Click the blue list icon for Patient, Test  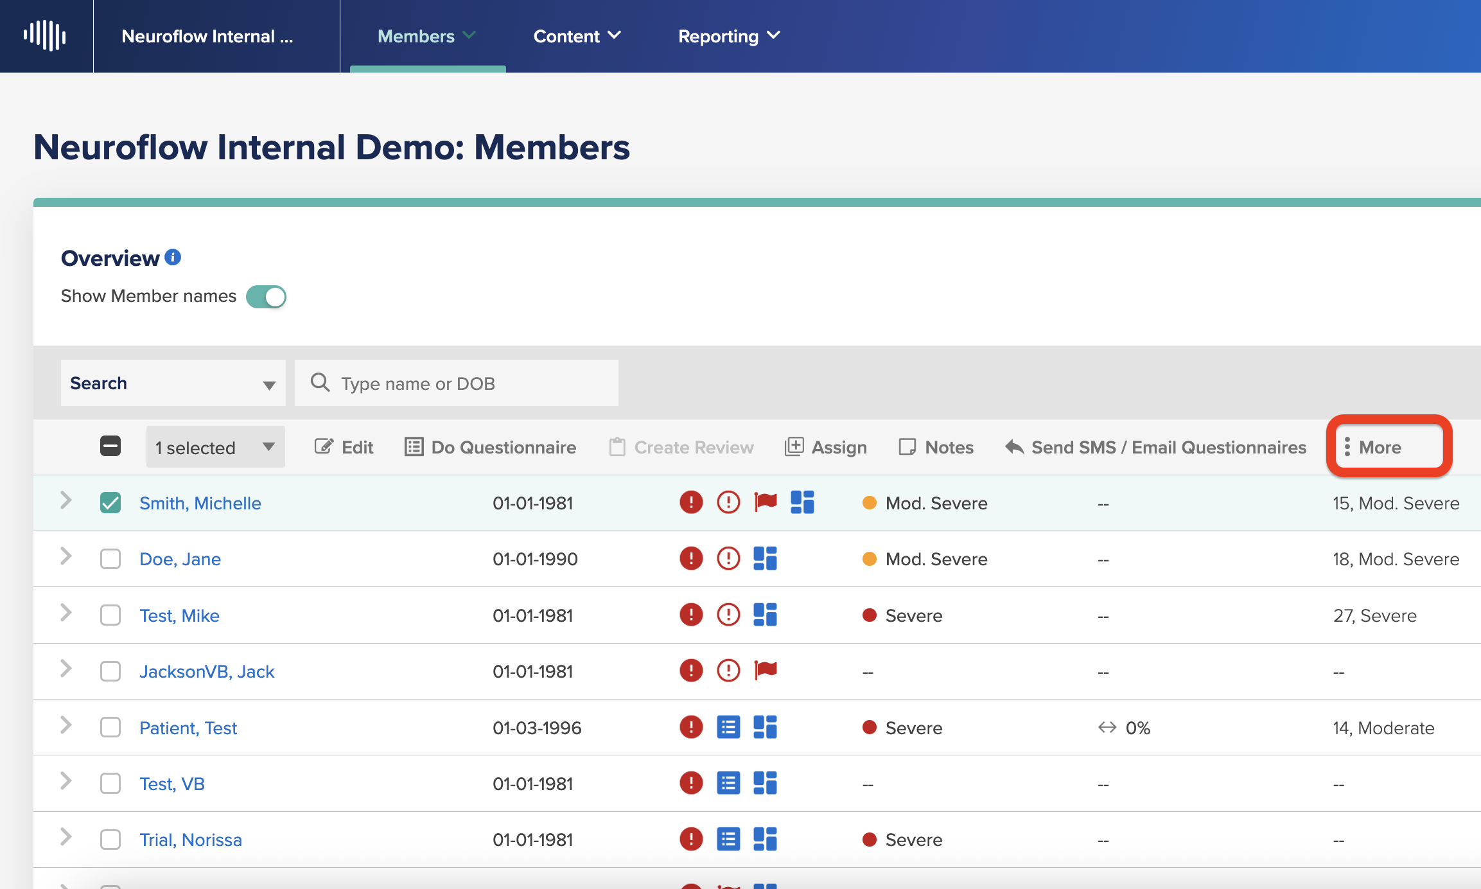tap(728, 727)
